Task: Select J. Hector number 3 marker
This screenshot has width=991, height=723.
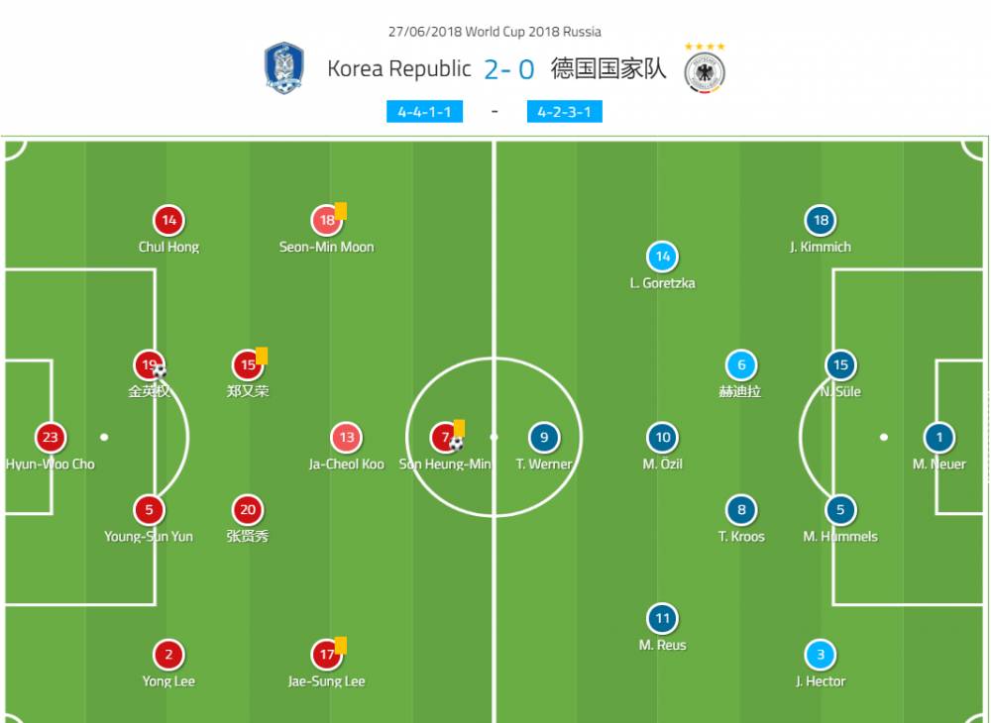Action: [821, 655]
